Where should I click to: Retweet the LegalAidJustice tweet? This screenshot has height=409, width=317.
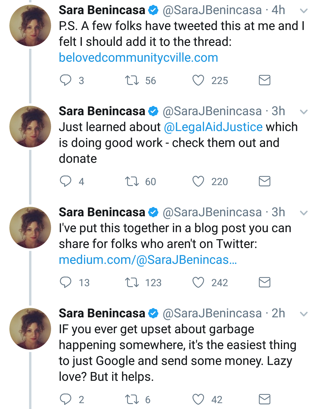[132, 181]
